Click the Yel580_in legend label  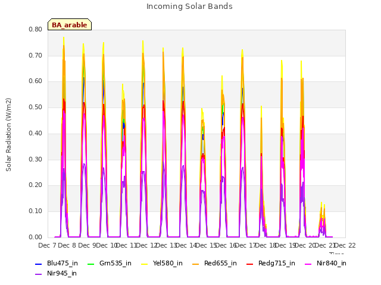pos(168,264)
